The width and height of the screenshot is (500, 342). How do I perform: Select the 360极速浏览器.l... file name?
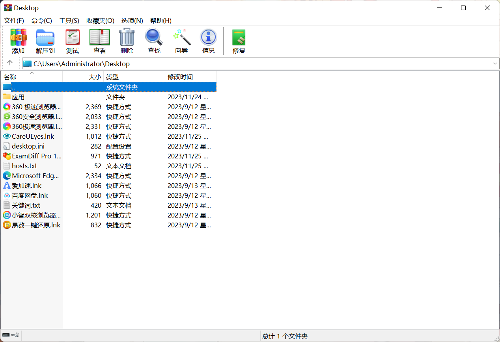click(37, 126)
